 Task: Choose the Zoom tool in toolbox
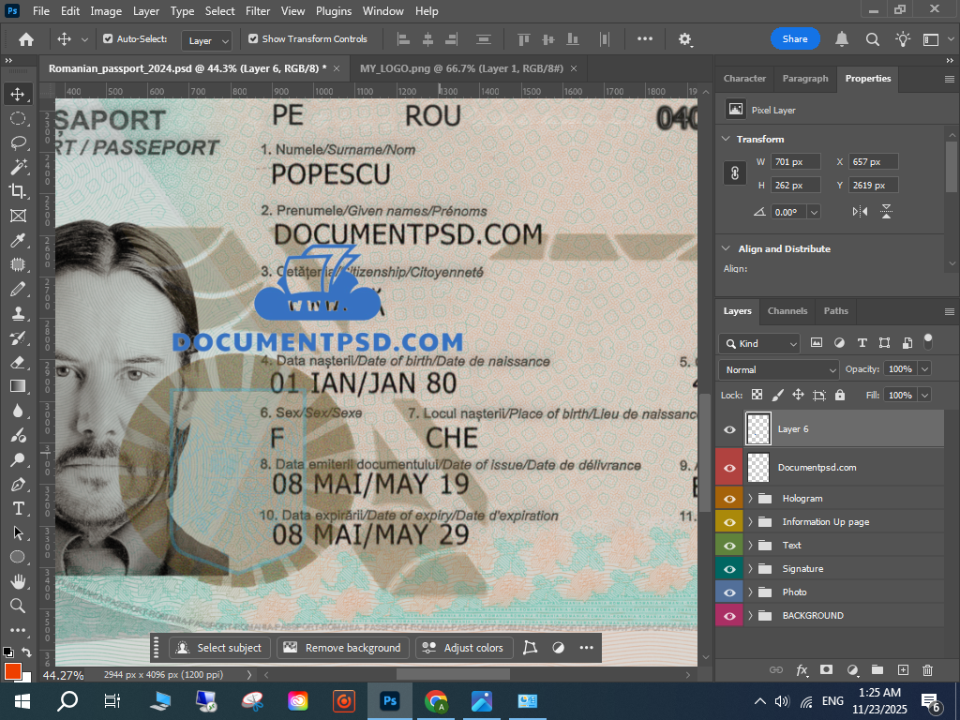(18, 606)
